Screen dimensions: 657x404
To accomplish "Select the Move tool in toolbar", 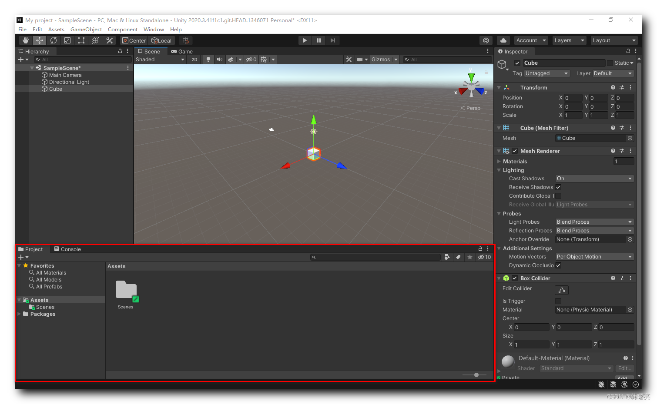I will click(x=40, y=40).
